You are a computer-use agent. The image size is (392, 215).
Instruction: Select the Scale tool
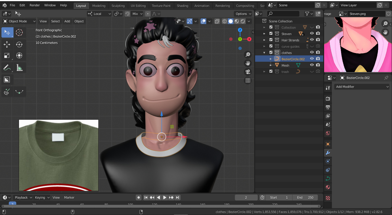pos(7,55)
